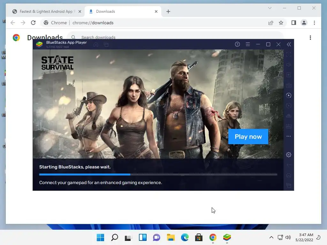Open Chrome profile avatar

(304, 23)
